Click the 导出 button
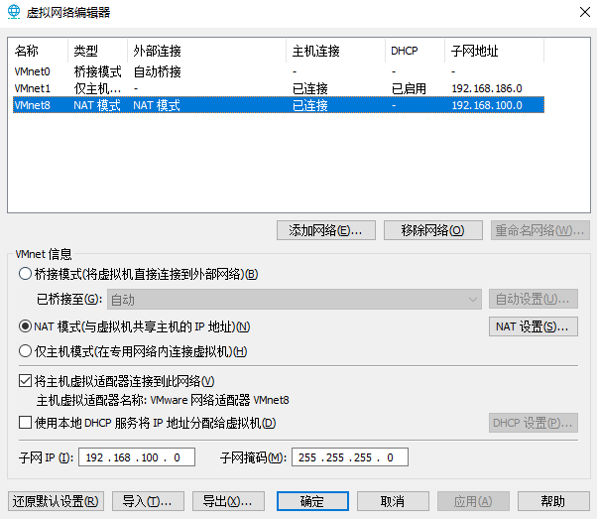 [x=228, y=501]
